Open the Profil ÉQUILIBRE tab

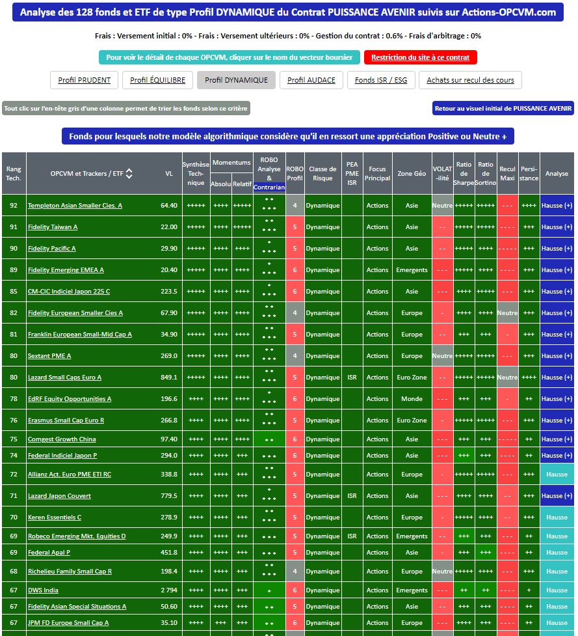(157, 80)
